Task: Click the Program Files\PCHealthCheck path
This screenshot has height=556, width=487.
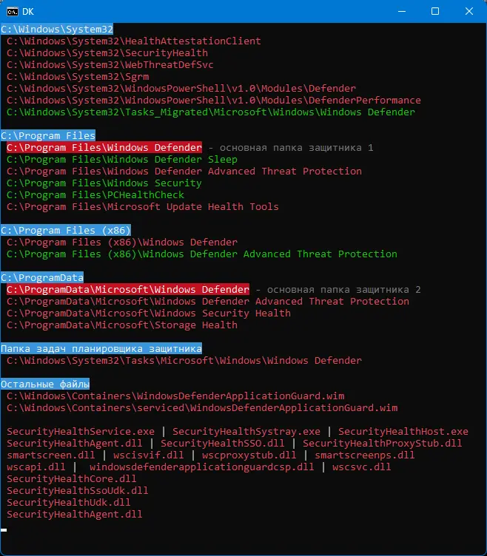Action: pos(95,194)
